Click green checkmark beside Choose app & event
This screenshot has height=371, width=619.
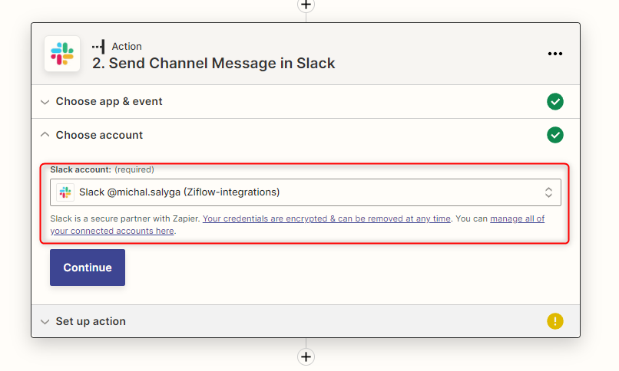click(x=555, y=101)
